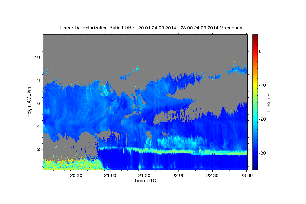Image resolution: width=306 pixels, height=204 pixels.
Task: Click the colorbar value label 0
Action: pos(260,51)
